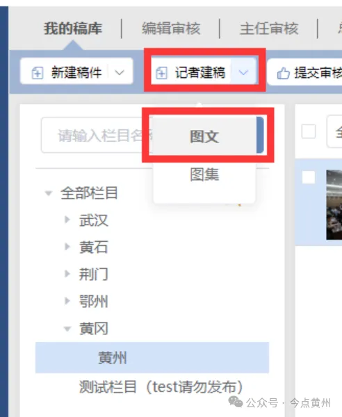Check the checkbox next to article thumbnail

[309, 177]
